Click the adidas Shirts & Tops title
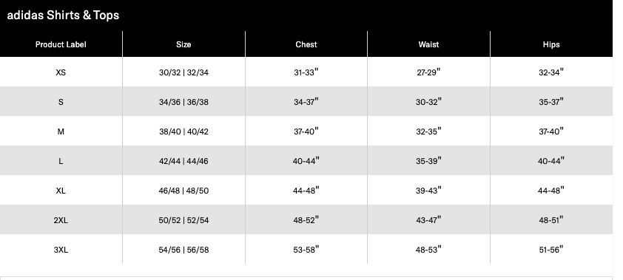This screenshot has height=280, width=623. (x=63, y=15)
